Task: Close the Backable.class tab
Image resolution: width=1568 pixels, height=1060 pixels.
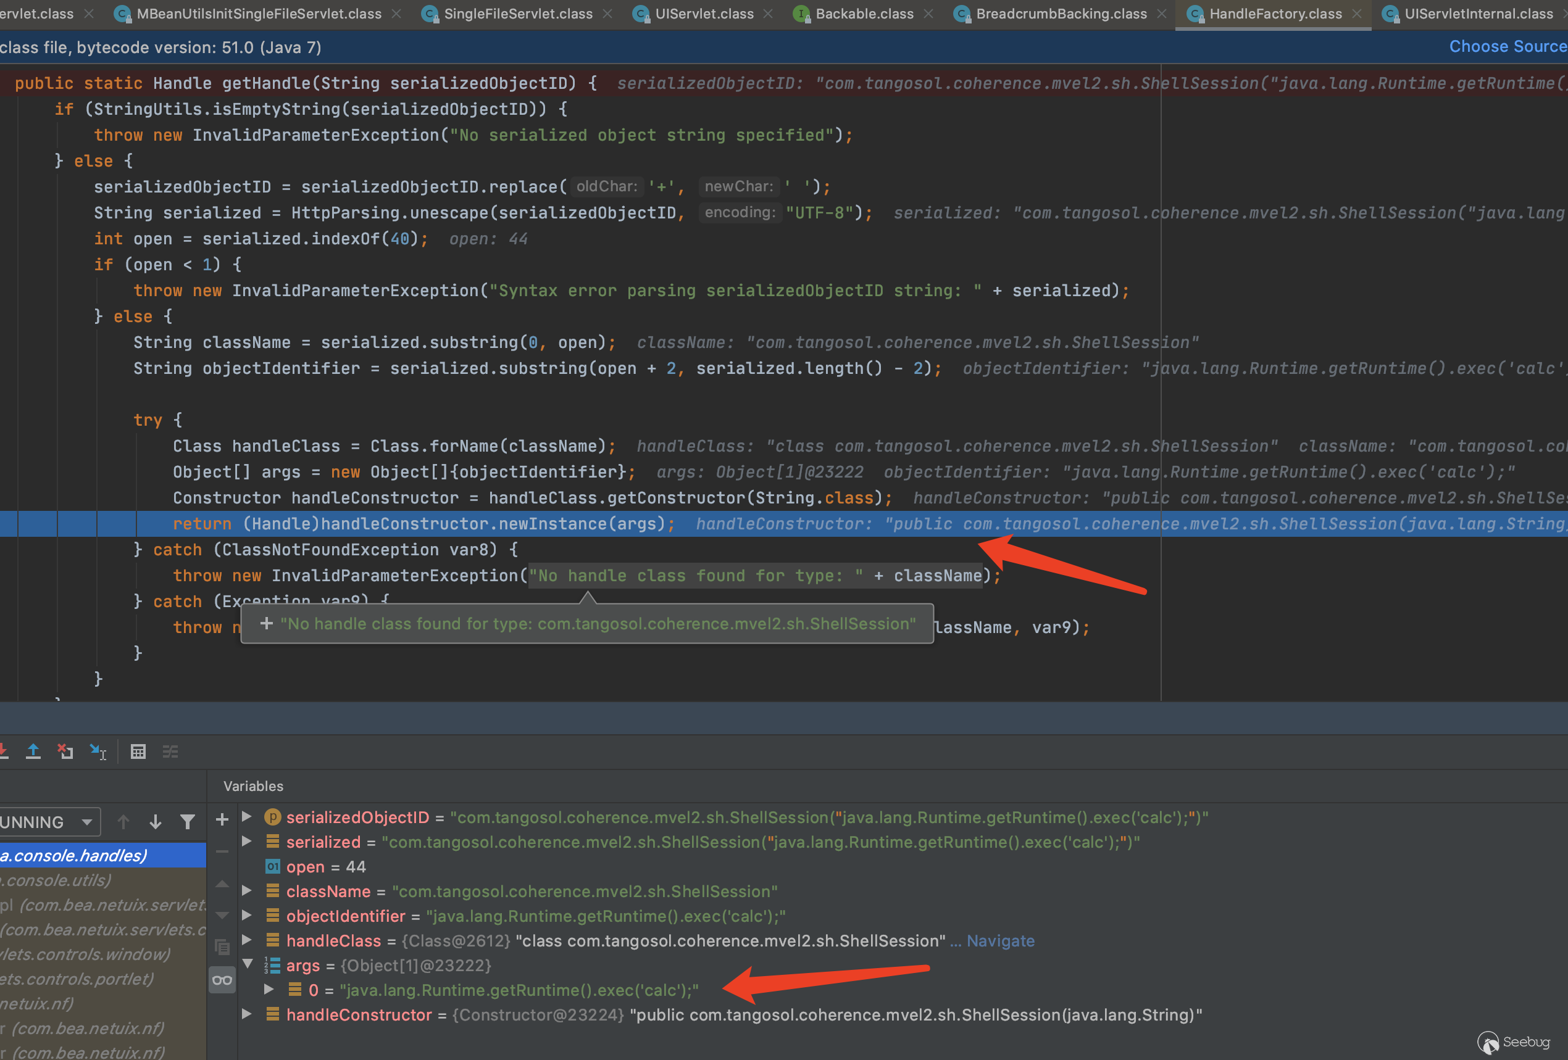Action: 928,14
